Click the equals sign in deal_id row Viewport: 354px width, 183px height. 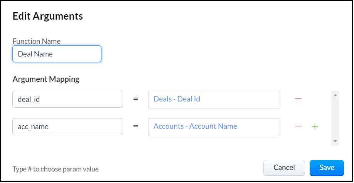click(x=135, y=99)
